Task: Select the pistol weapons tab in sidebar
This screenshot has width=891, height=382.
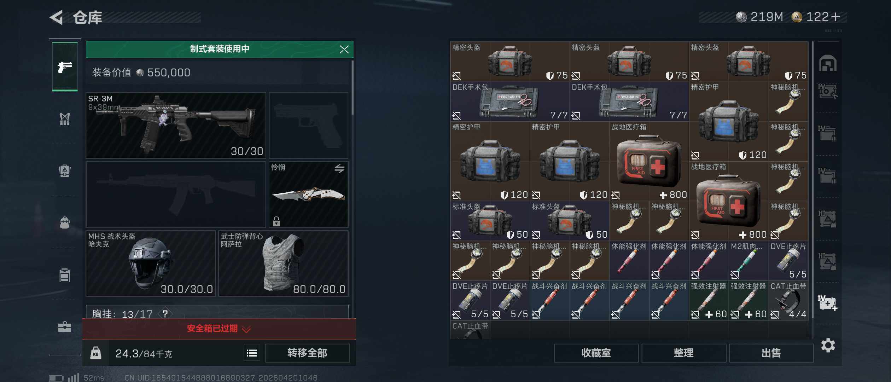Action: pos(65,66)
